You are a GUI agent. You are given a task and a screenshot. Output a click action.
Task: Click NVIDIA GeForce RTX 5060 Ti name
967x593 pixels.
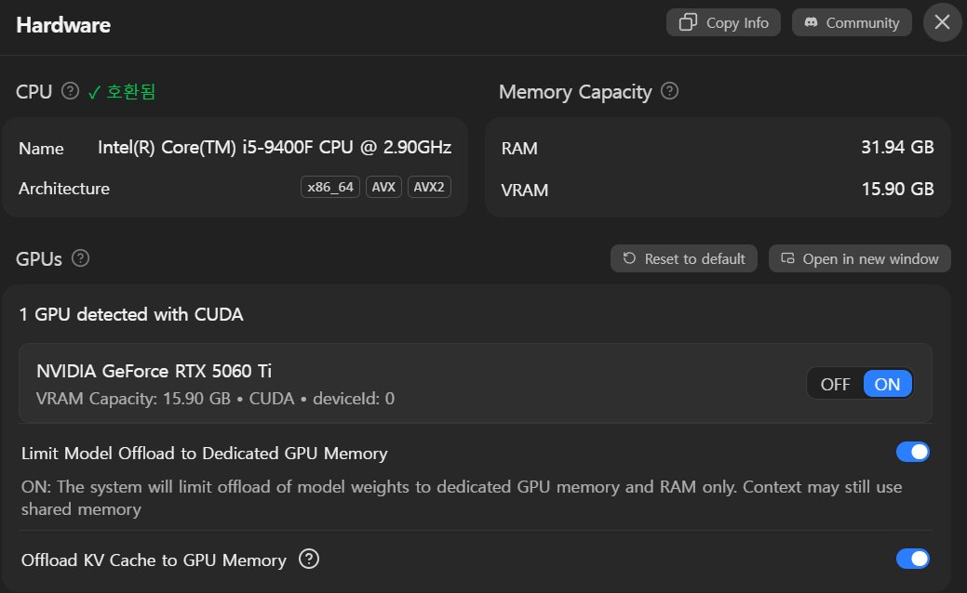[154, 371]
